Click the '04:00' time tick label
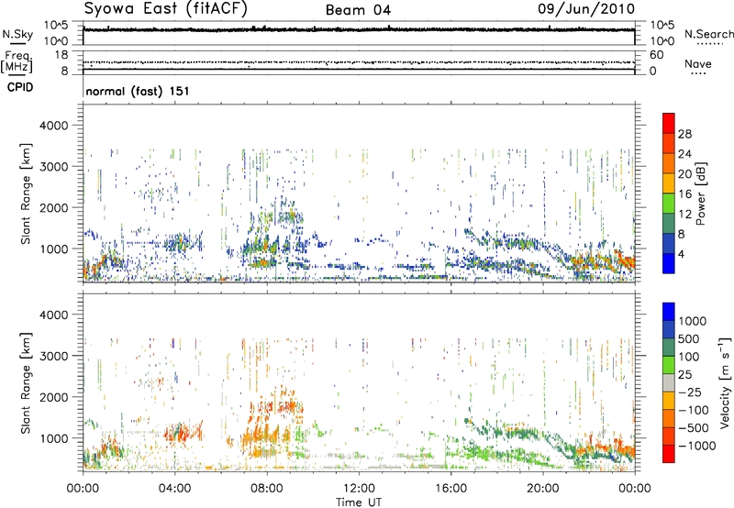 174,489
